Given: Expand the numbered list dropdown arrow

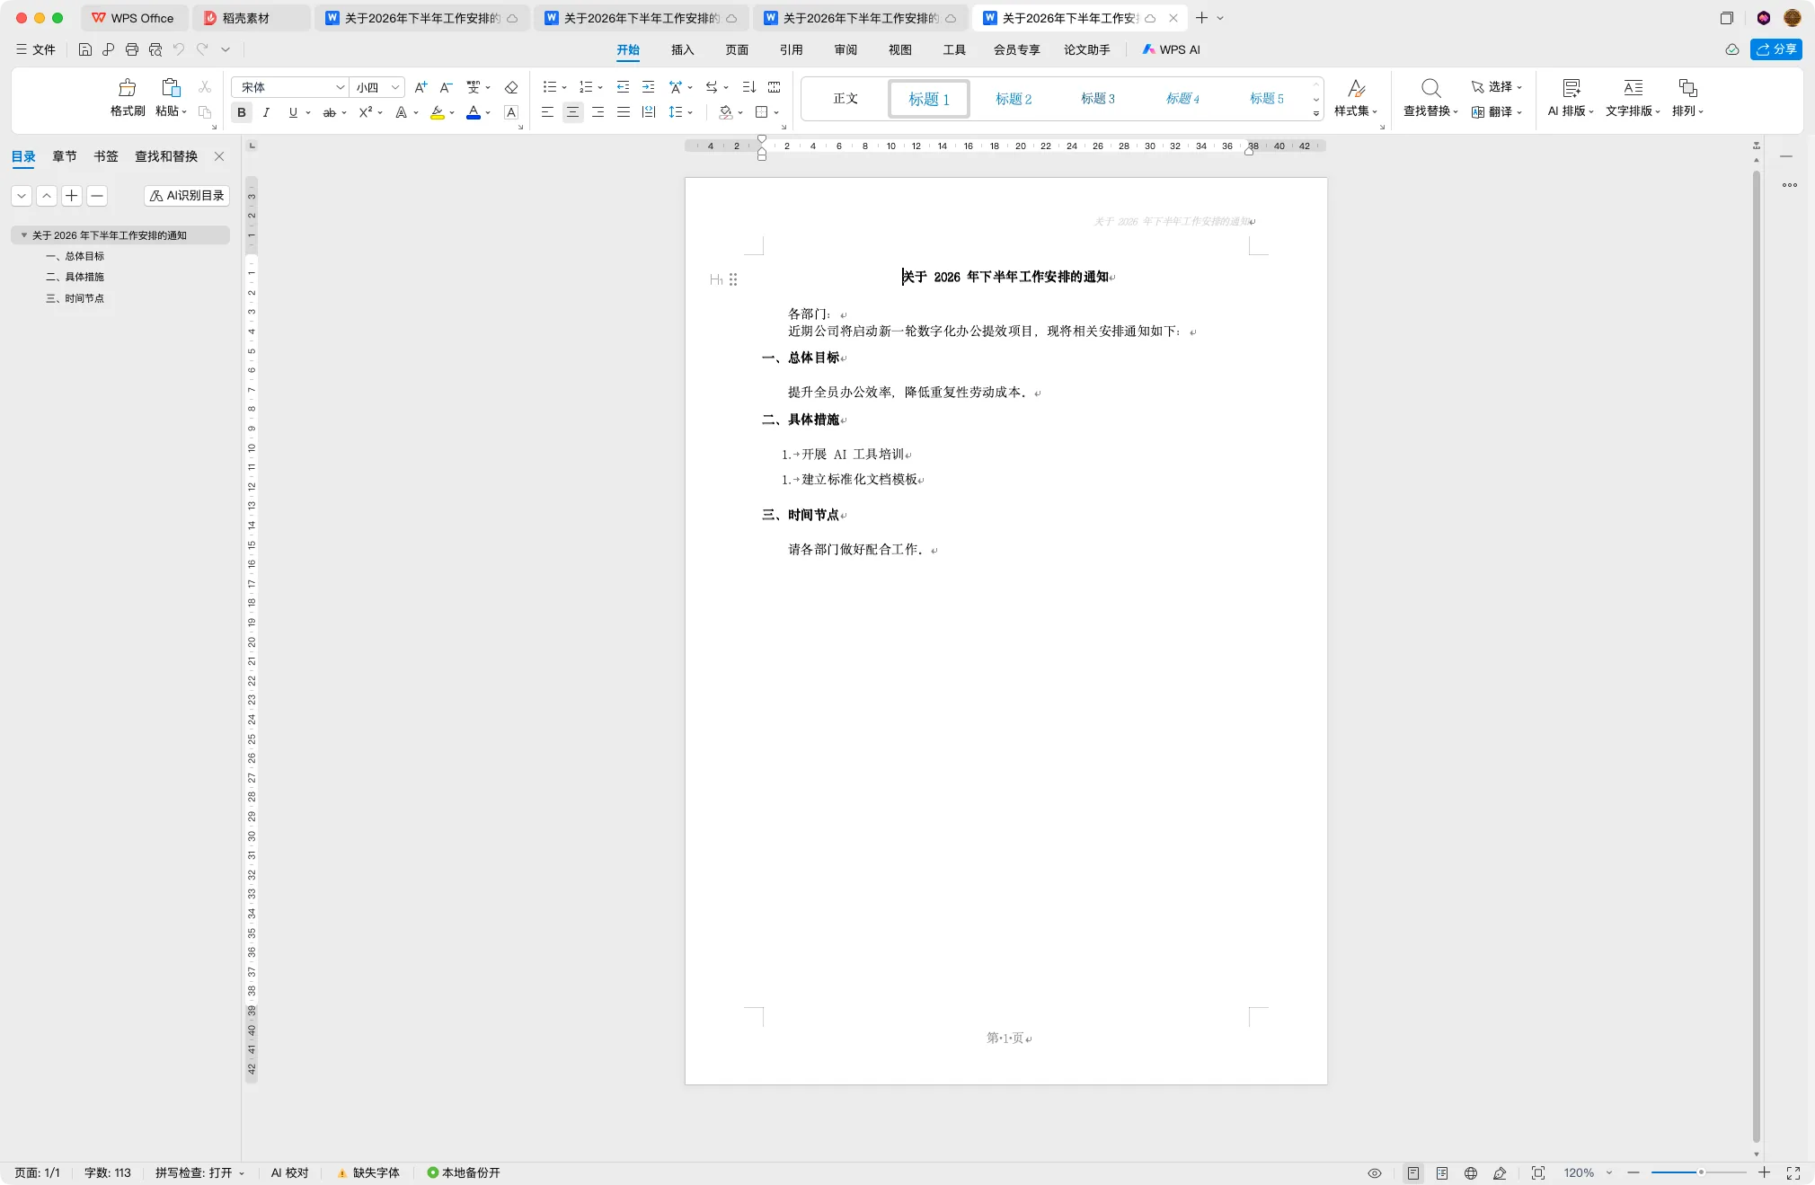Looking at the screenshot, I should click(600, 88).
